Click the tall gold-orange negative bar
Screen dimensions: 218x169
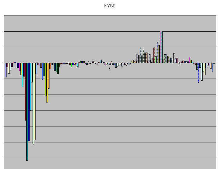47,83
